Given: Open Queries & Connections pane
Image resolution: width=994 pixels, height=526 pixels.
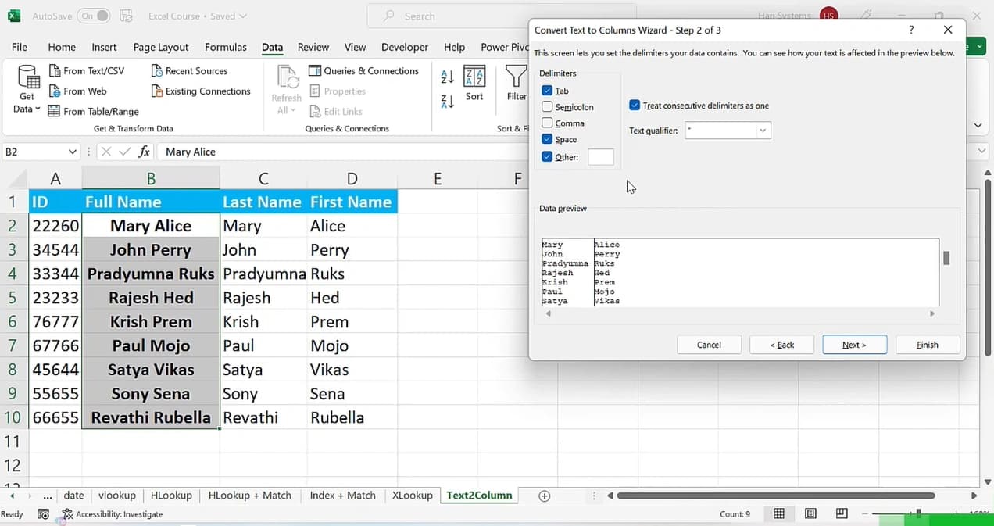Looking at the screenshot, I should tap(364, 70).
